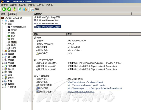Screen dimensions: 141x110
Task: Click the green Forward arrow button
Action: [9, 9]
